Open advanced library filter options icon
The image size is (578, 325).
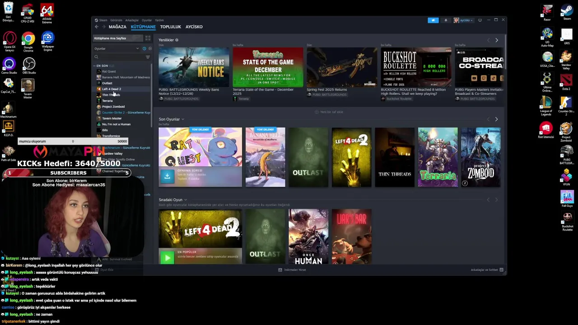point(148,57)
